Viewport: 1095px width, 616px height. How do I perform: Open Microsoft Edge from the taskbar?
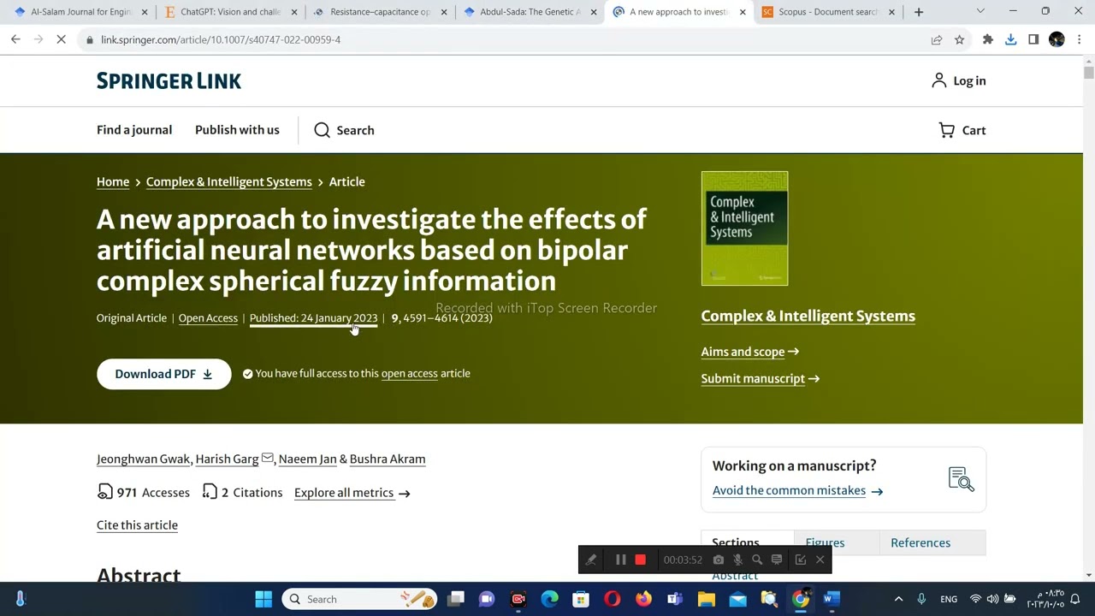(549, 599)
